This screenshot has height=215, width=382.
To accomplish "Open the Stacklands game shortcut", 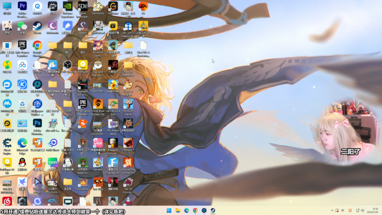I will (x=98, y=8).
